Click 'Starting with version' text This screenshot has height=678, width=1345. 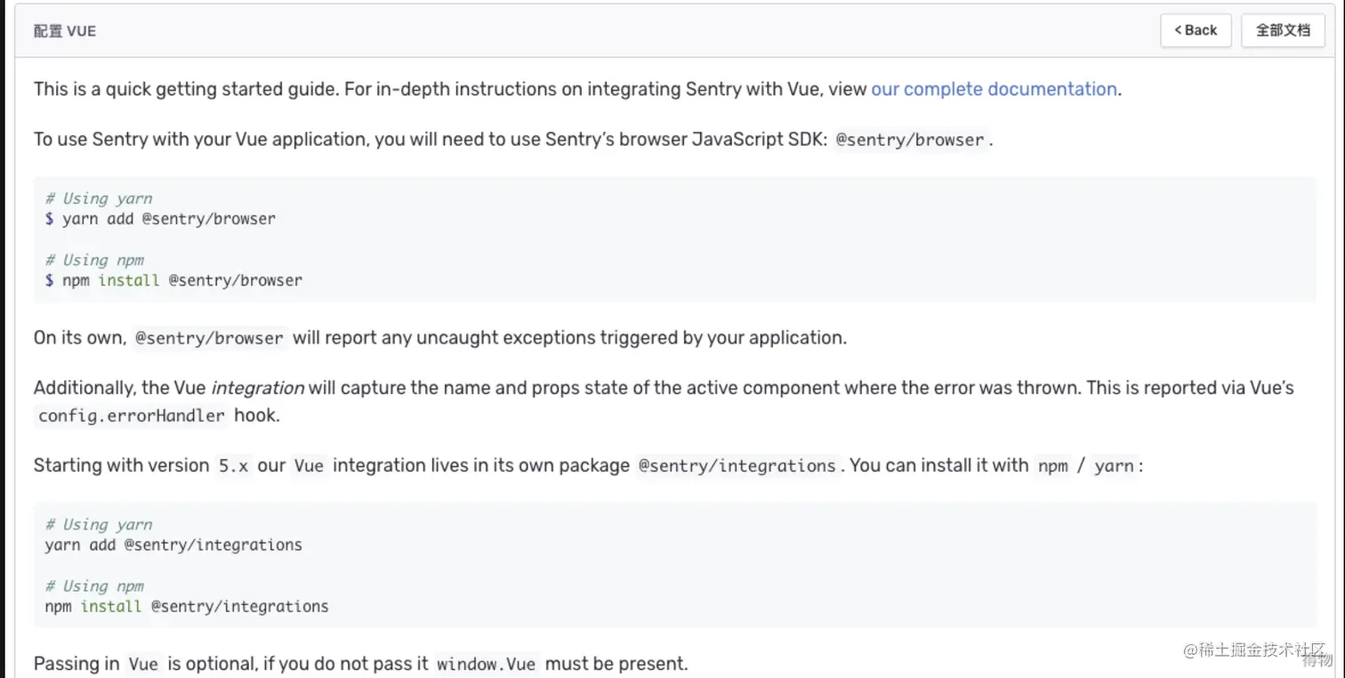[x=121, y=466]
